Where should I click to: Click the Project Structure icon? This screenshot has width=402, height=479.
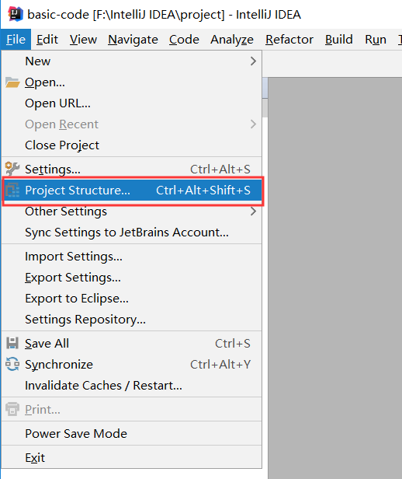[12, 190]
